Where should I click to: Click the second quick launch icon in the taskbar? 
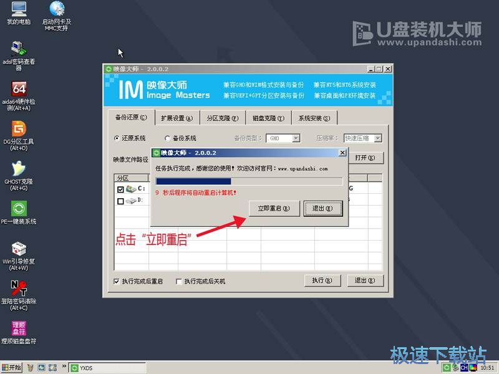[41, 368]
